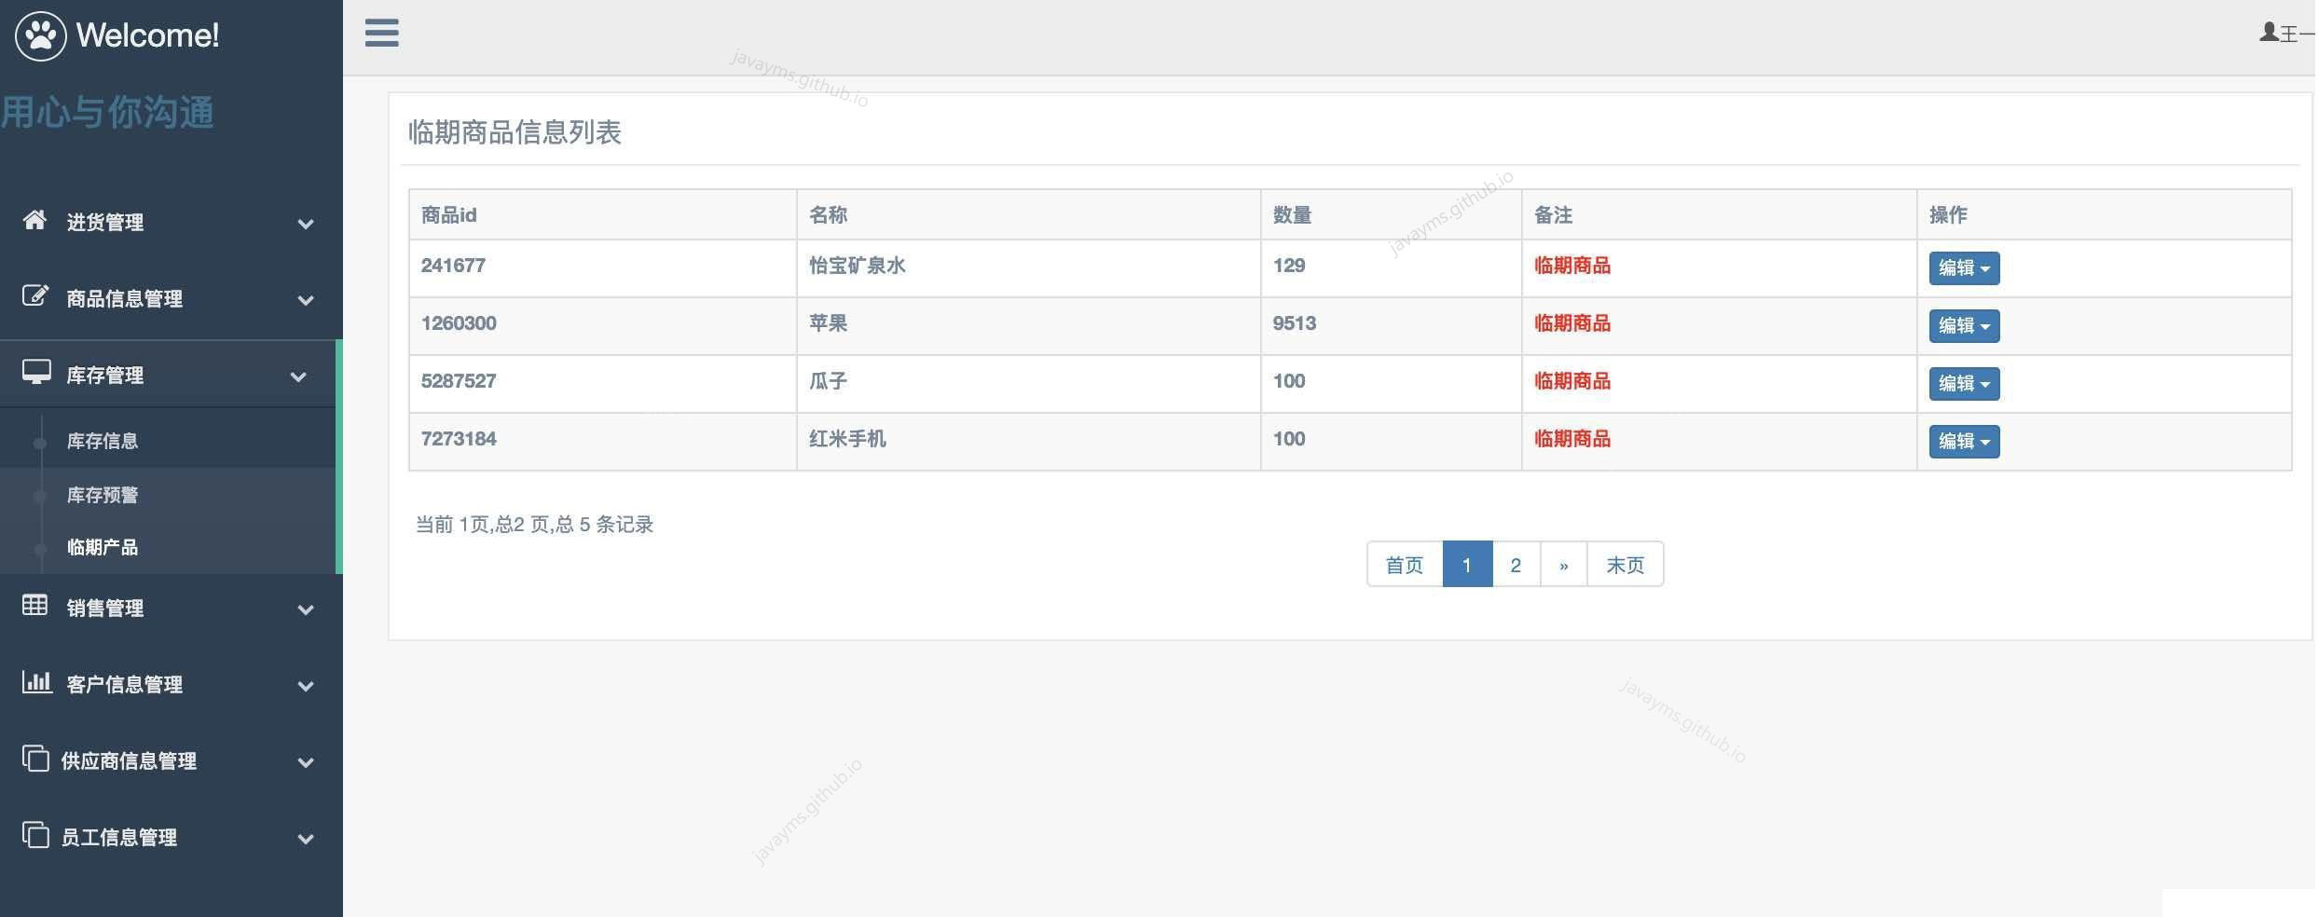The height and width of the screenshot is (917, 2319).
Task: Open the 客户信息管理 menu label
Action: point(124,684)
